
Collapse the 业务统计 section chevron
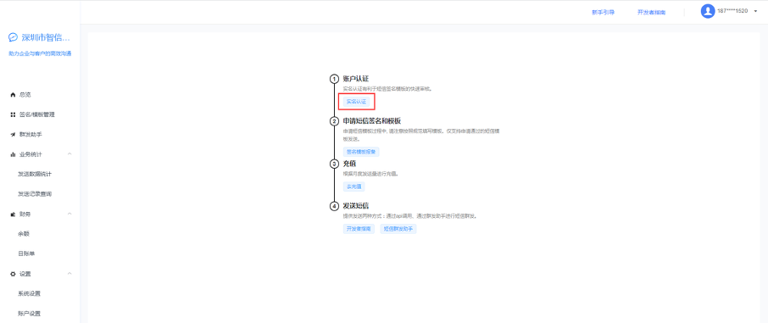(x=70, y=154)
